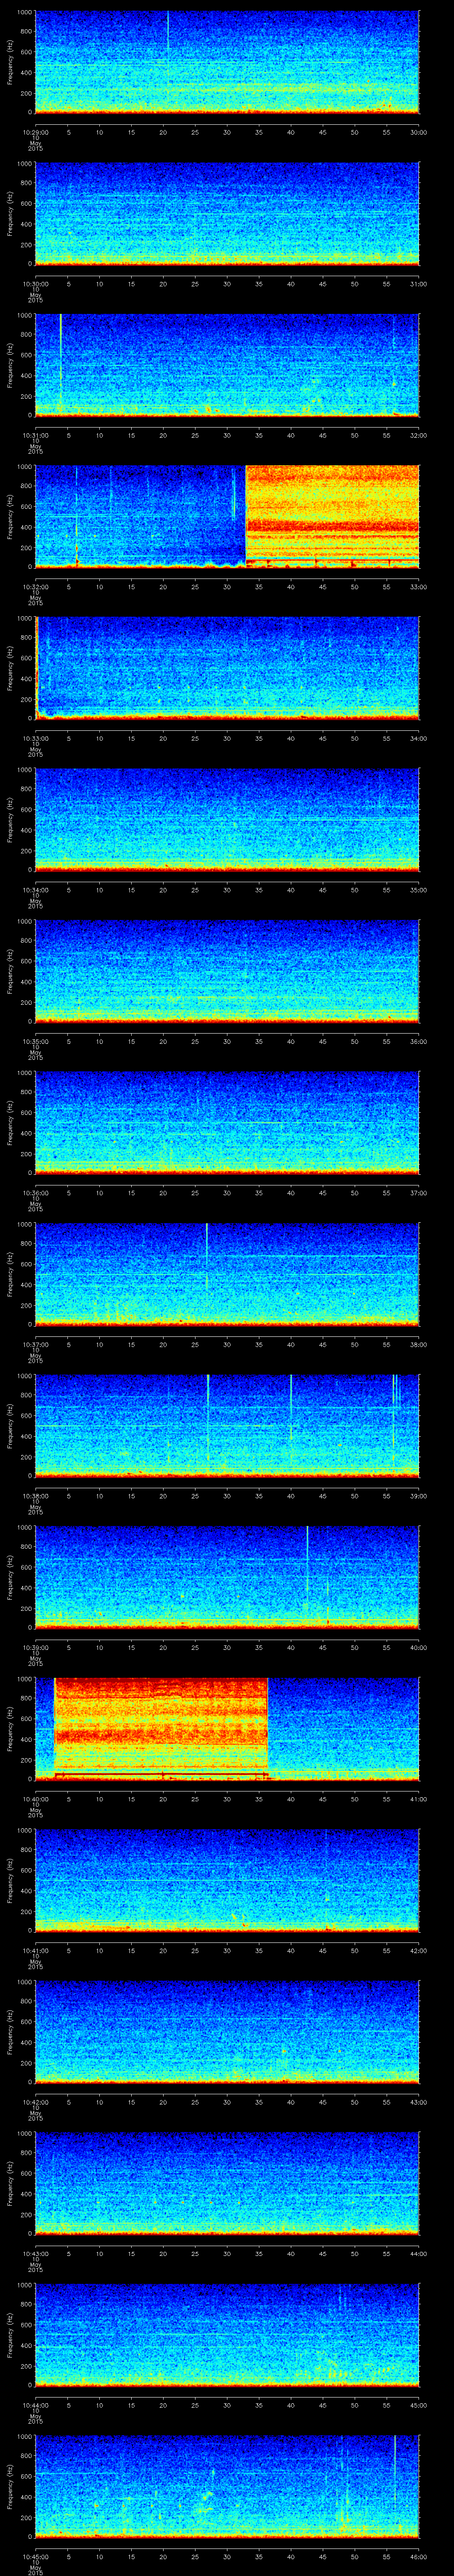The image size is (454, 2576).
Task: Click the 10:35:00 start time label
Action: (35, 1041)
